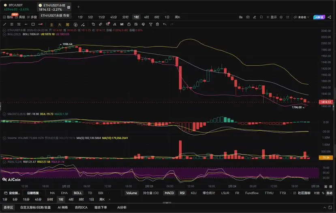Close the bottom timeframe row
Image resolution: width=336 pixels, height=213 pixels.
[109, 200]
